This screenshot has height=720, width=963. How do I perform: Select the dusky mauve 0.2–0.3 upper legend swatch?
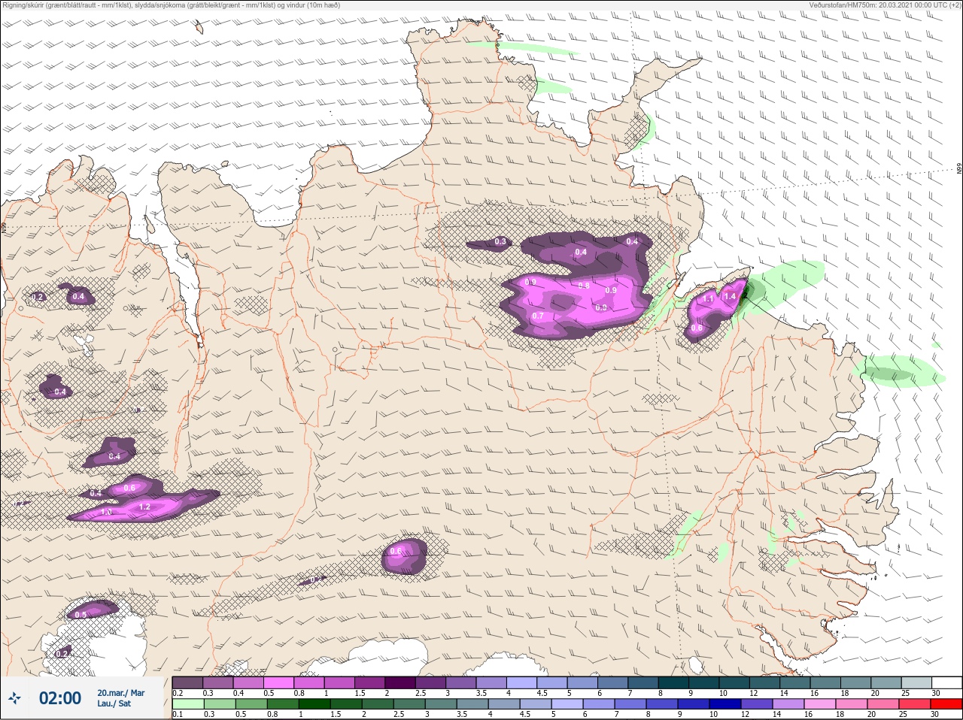pyautogui.click(x=187, y=682)
